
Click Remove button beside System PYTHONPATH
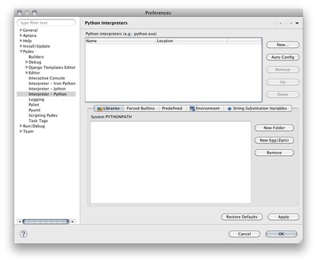[274, 153]
